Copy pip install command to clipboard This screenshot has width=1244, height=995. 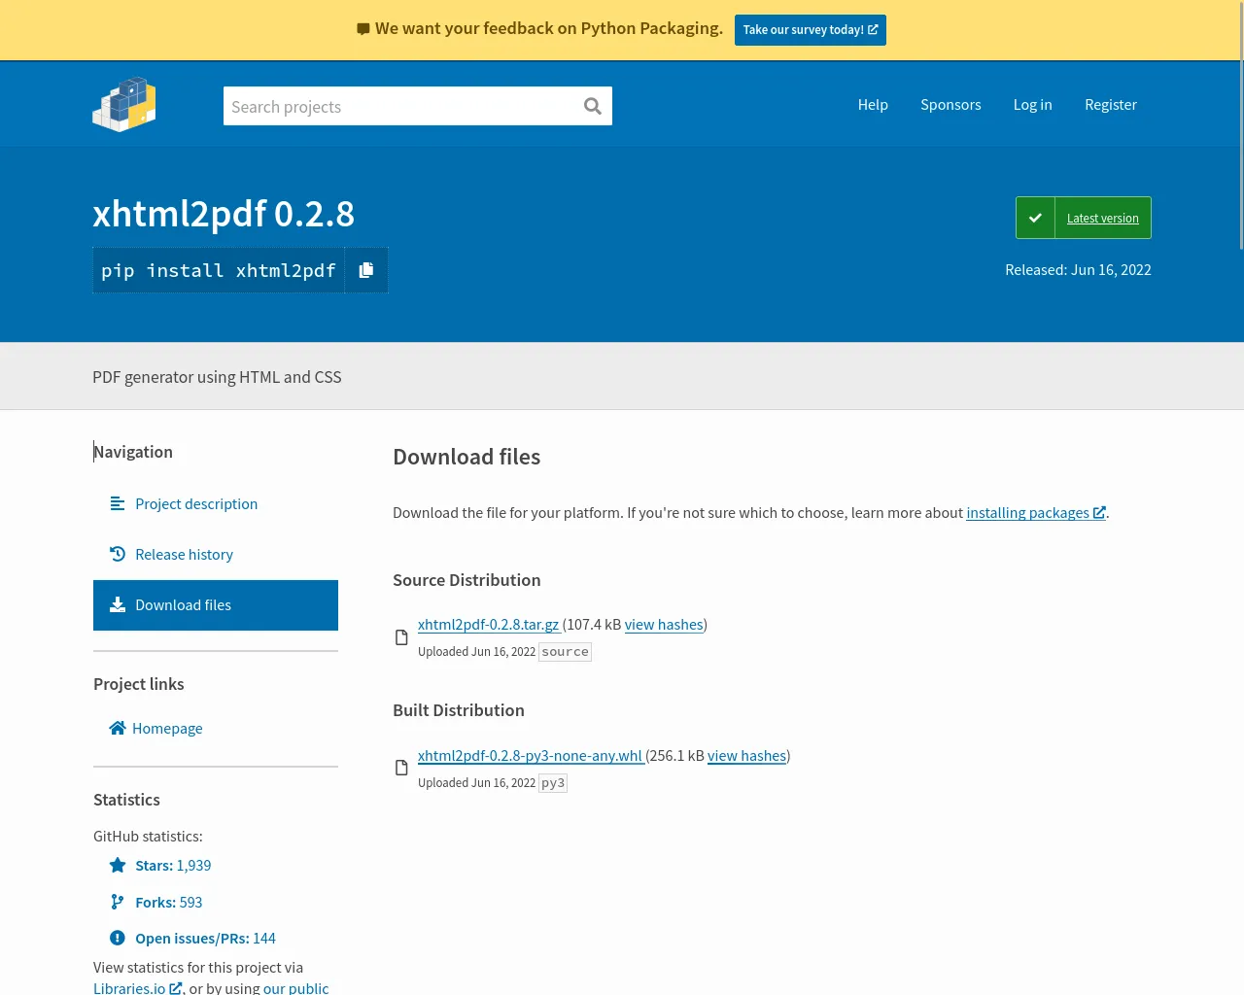[x=366, y=270]
